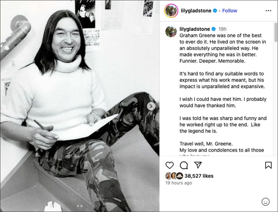278x212 pixels.
Task: Click the lilygladstone username in the header
Action: point(196,10)
